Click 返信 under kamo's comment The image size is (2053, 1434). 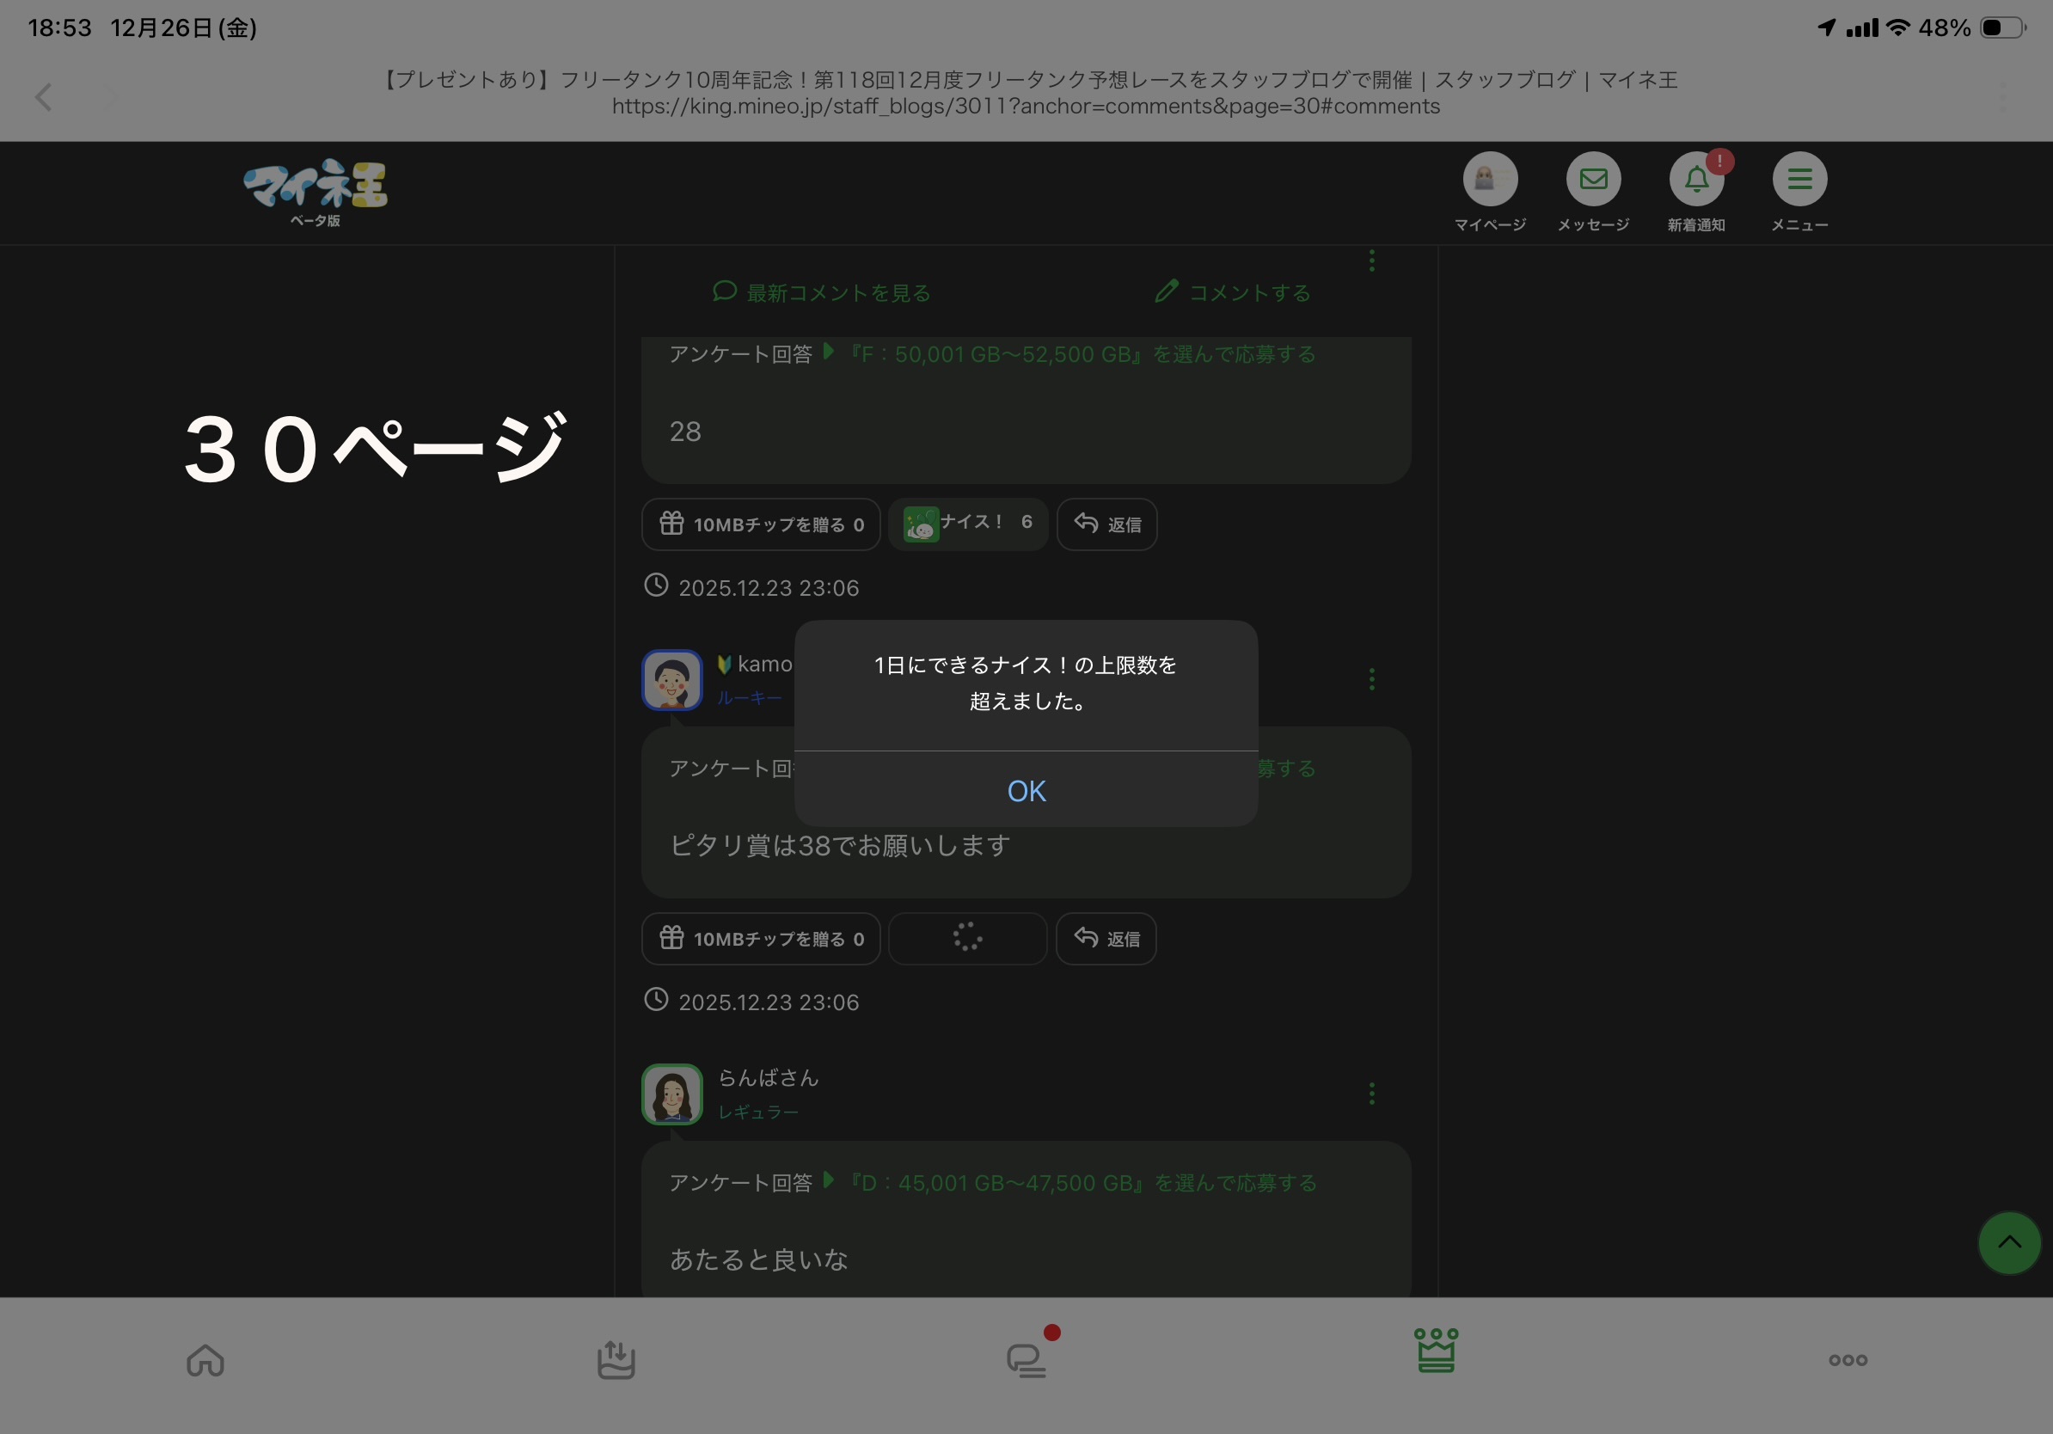[1106, 938]
